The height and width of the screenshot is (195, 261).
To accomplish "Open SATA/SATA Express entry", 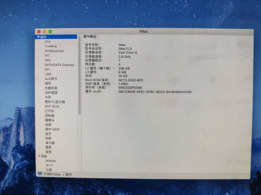I will [60, 65].
